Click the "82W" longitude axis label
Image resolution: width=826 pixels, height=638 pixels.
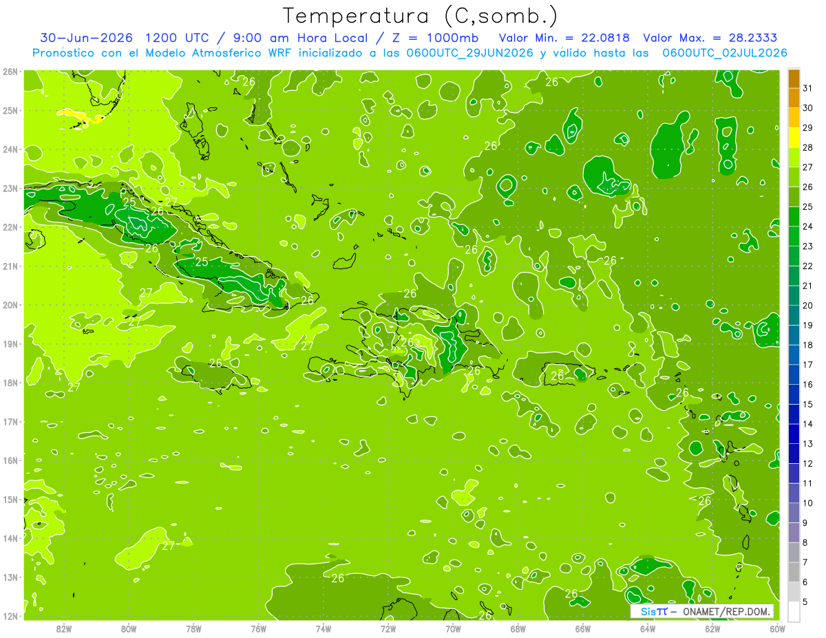[x=63, y=628]
